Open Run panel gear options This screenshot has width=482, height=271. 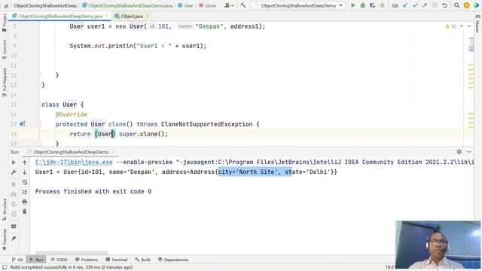point(459,152)
